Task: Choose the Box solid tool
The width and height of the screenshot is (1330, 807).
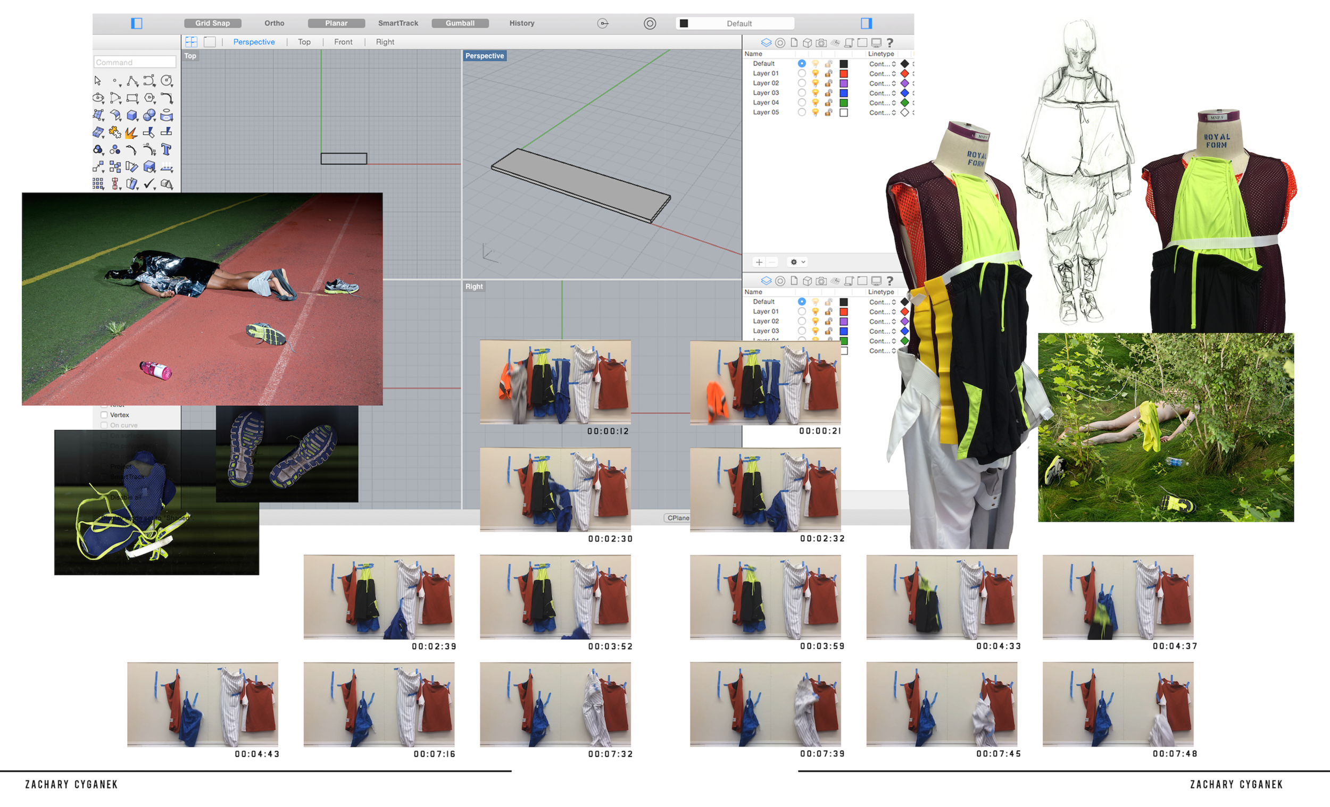Action: click(x=132, y=115)
